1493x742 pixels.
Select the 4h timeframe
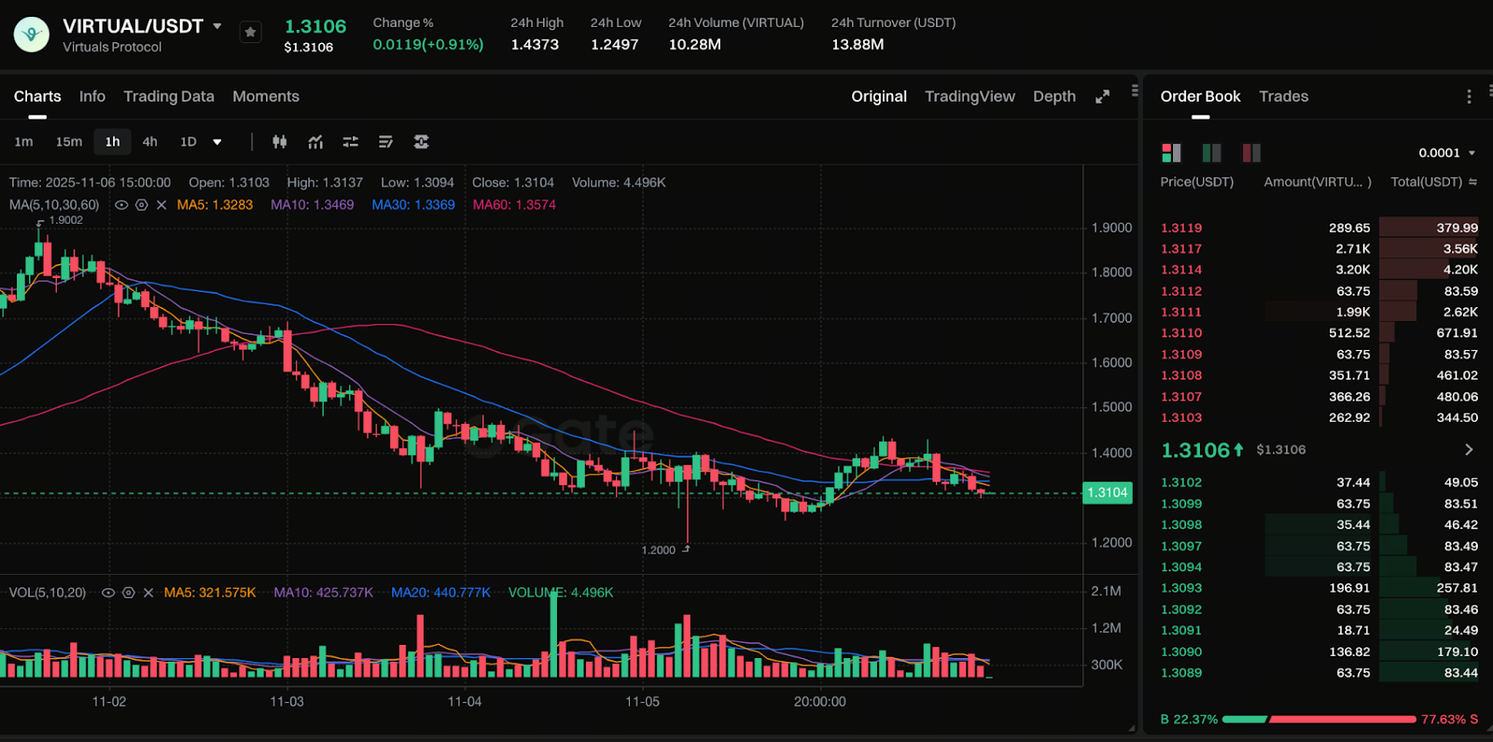[x=150, y=142]
